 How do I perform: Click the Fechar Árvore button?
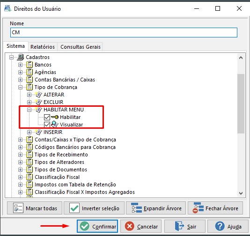coord(215,208)
